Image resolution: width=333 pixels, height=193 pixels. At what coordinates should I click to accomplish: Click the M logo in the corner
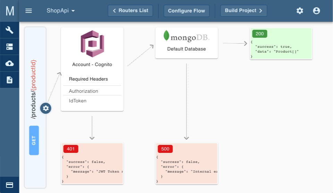pyautogui.click(x=10, y=11)
